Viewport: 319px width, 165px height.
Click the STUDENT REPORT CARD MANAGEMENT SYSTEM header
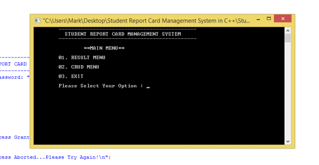point(122,34)
